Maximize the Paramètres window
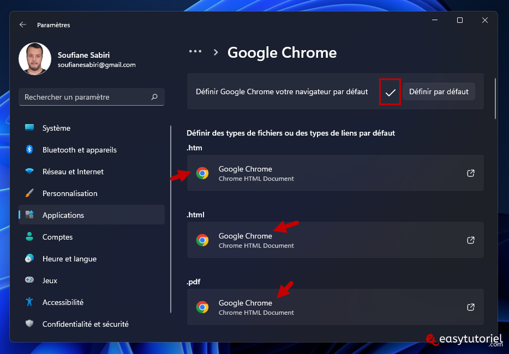The image size is (509, 354). click(x=460, y=20)
